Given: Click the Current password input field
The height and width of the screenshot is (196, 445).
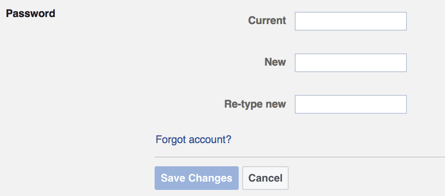Looking at the screenshot, I should tap(350, 21).
